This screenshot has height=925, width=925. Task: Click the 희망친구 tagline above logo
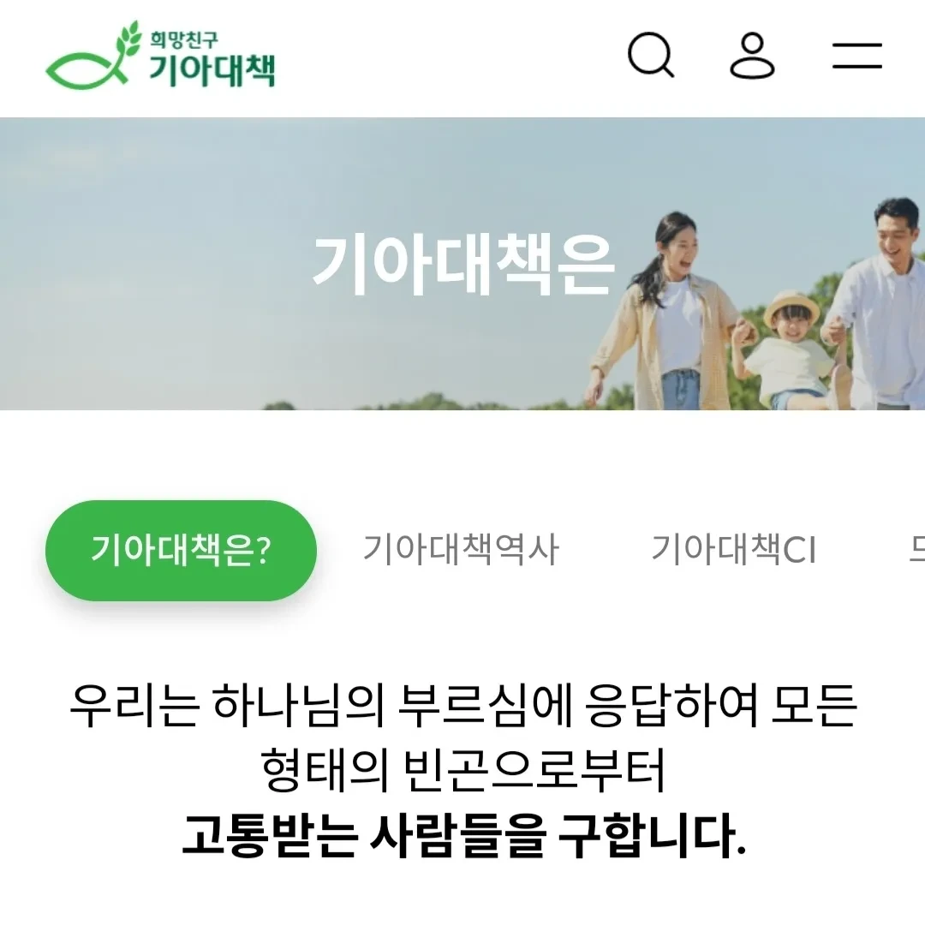pyautogui.click(x=183, y=40)
